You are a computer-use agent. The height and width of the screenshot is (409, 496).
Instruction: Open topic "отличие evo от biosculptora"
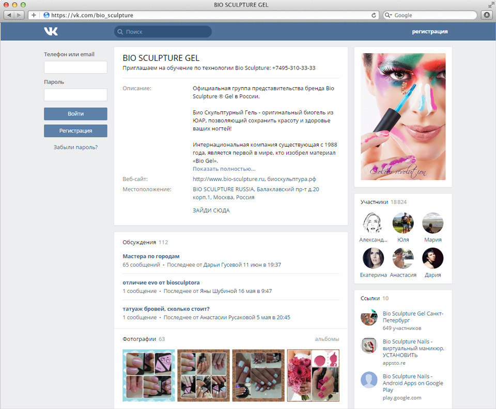pos(161,282)
